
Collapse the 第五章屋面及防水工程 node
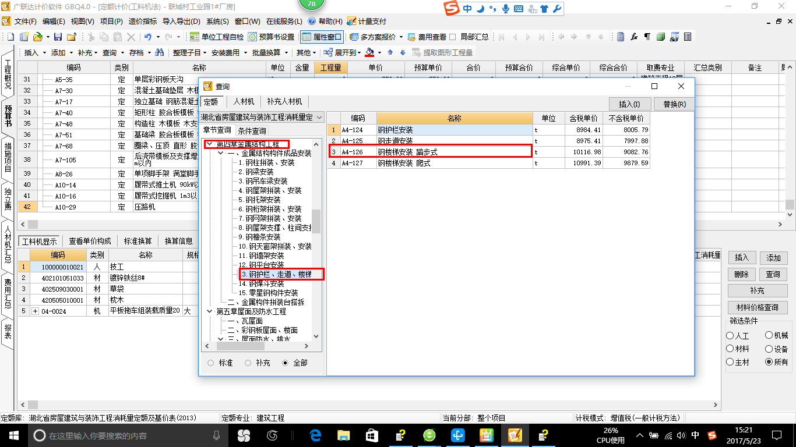point(210,311)
